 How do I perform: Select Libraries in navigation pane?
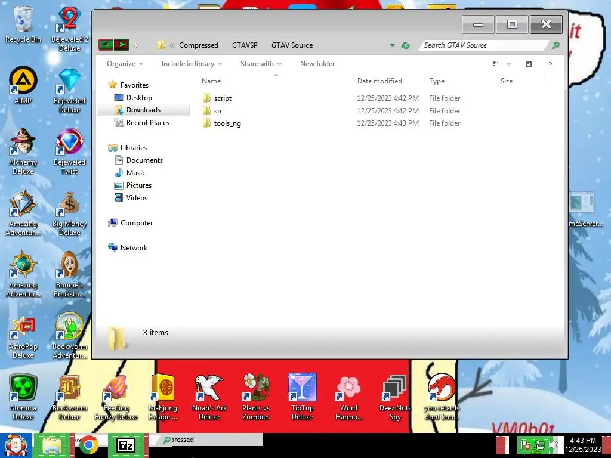133,148
